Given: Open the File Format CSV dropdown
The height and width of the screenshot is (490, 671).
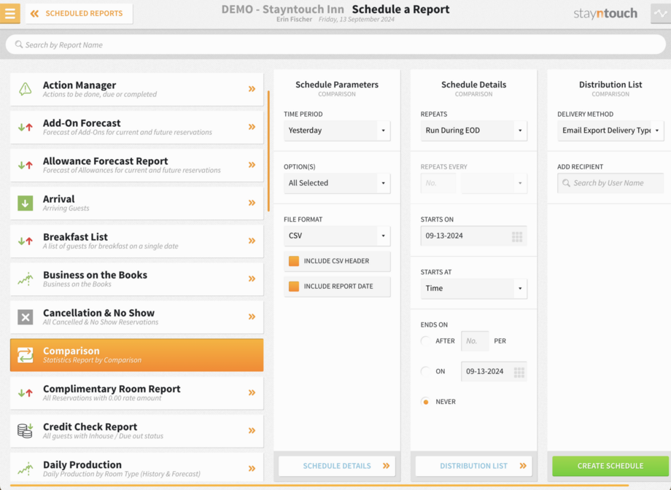Looking at the screenshot, I should (337, 236).
